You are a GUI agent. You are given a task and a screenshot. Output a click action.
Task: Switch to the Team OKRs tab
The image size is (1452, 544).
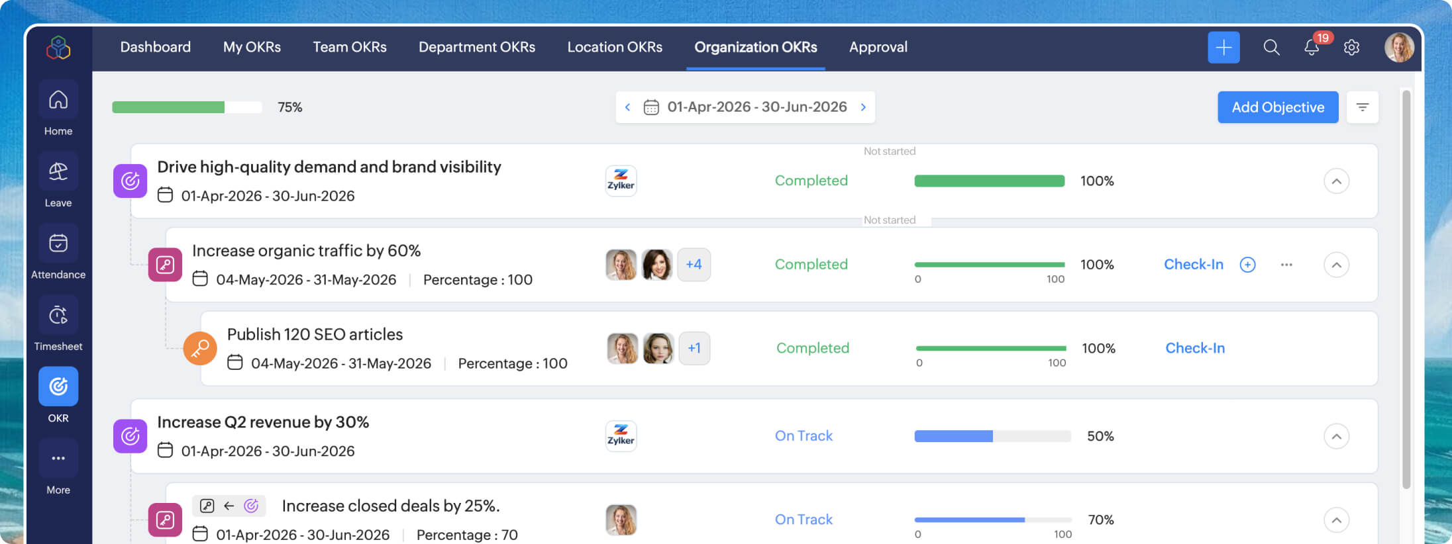(350, 47)
